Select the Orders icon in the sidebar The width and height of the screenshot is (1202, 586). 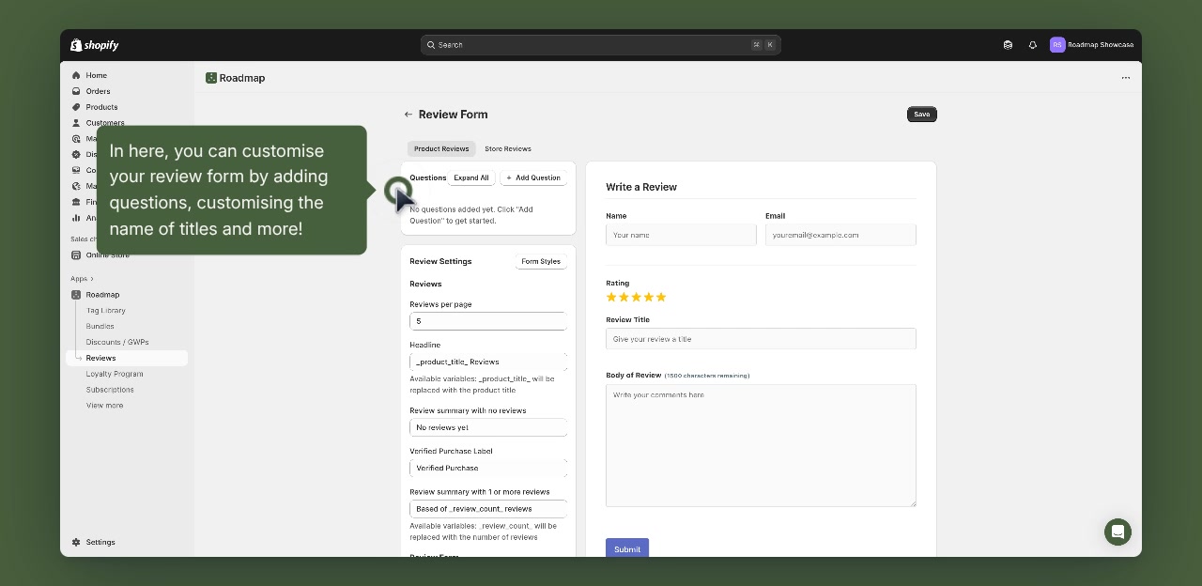pos(77,91)
